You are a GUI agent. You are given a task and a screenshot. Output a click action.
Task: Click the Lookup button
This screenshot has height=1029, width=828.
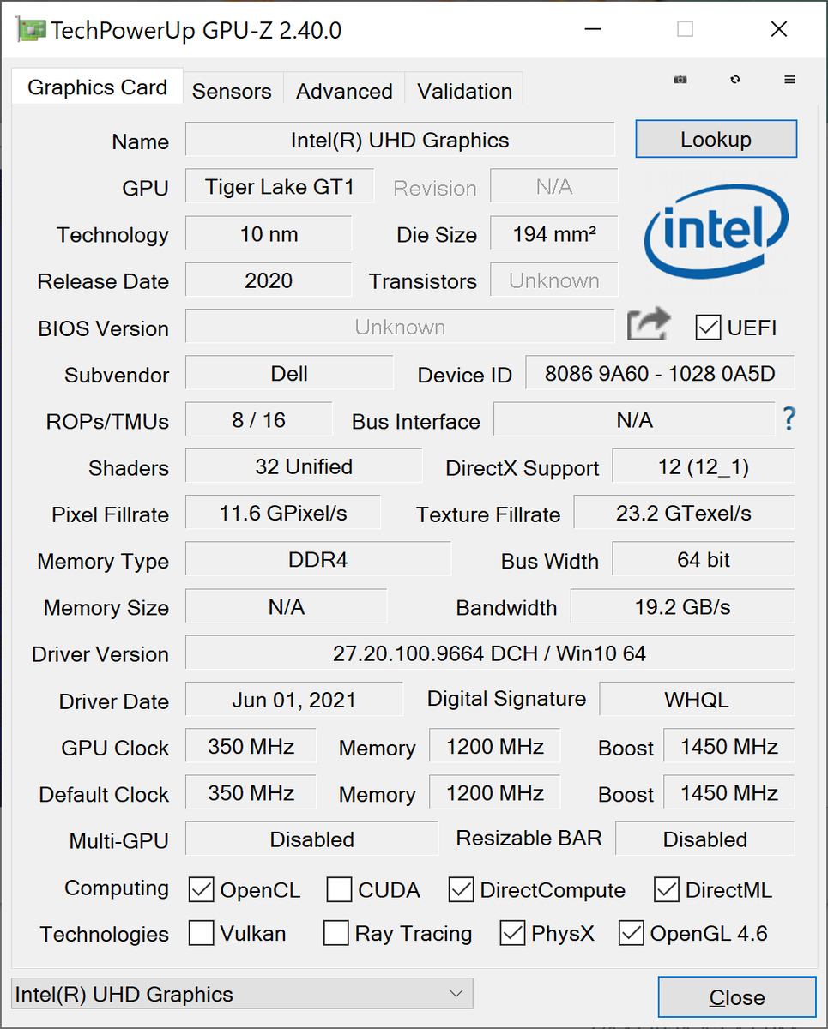click(716, 140)
